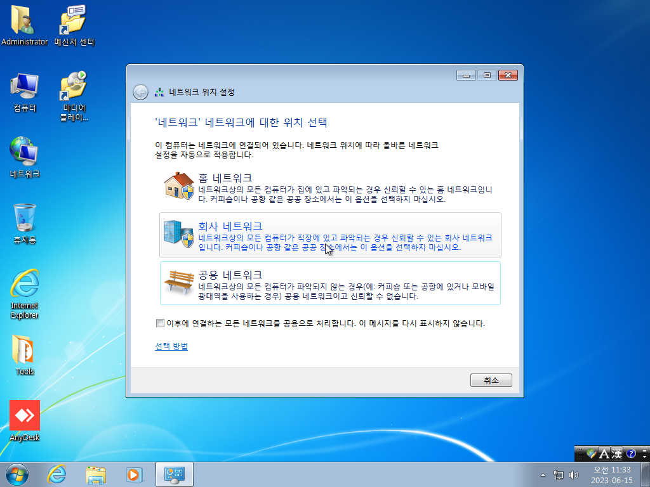Open Windows Explorer from the taskbar
650x487 pixels.
click(96, 474)
